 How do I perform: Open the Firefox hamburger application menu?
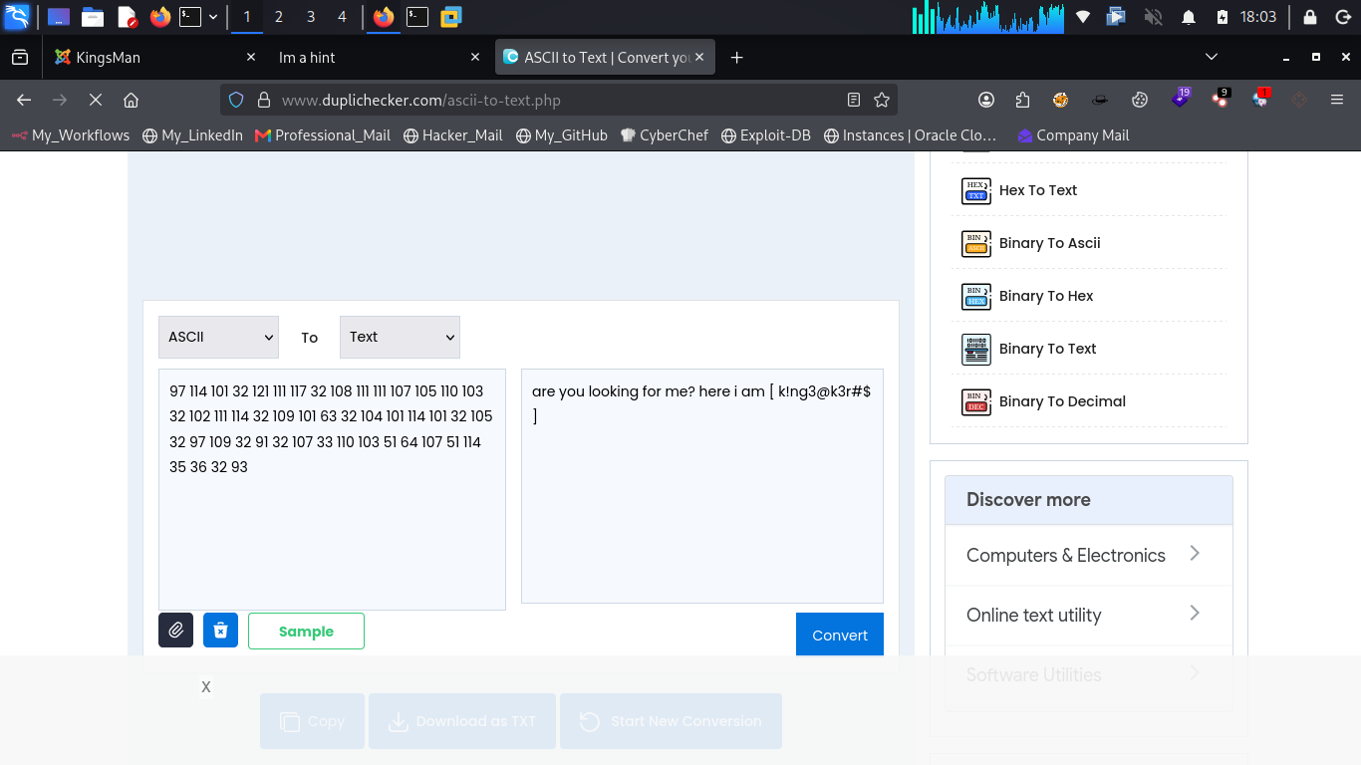[1337, 100]
